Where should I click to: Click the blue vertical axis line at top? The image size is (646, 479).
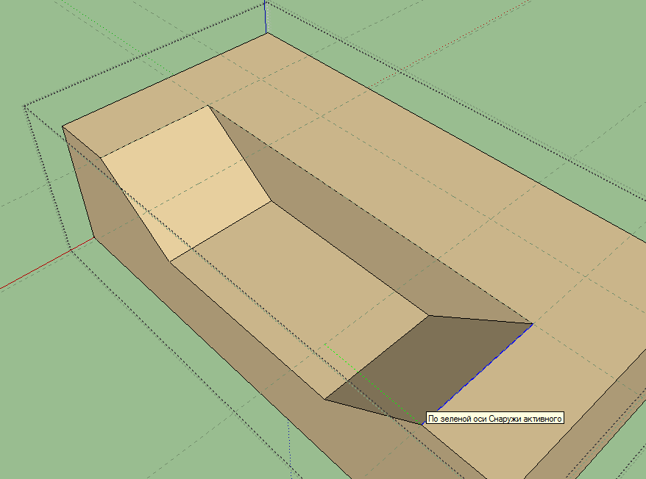coord(265,15)
